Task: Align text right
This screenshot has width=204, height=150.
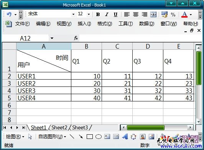Action: click(x=145, y=15)
